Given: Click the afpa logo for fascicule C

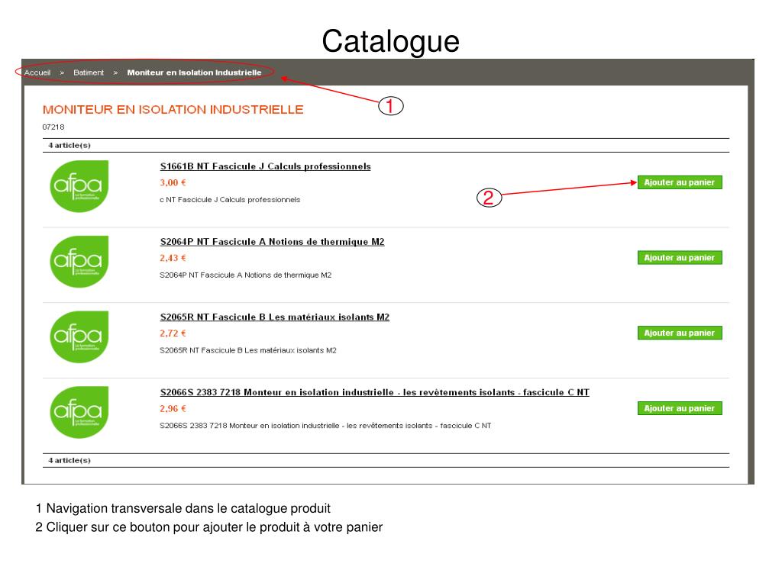Looking at the screenshot, I should (79, 412).
